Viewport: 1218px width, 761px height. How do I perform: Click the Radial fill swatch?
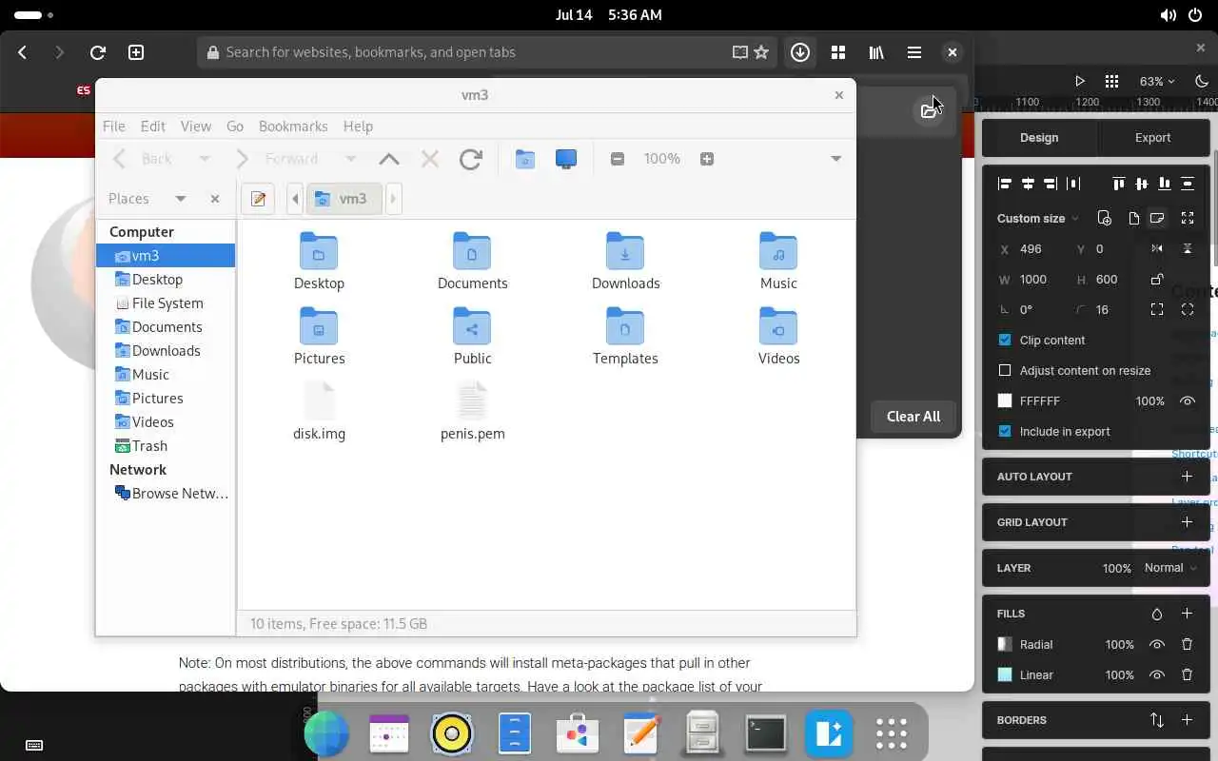[1005, 644]
